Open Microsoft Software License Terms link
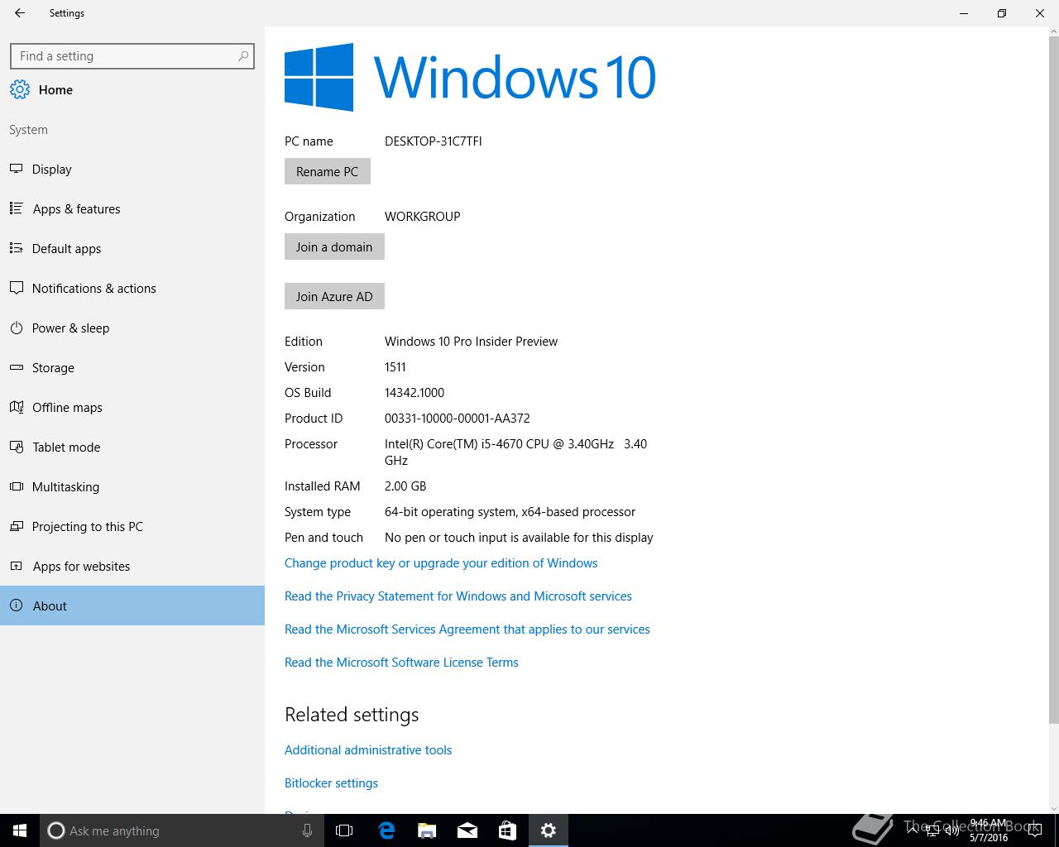This screenshot has height=847, width=1059. click(401, 663)
